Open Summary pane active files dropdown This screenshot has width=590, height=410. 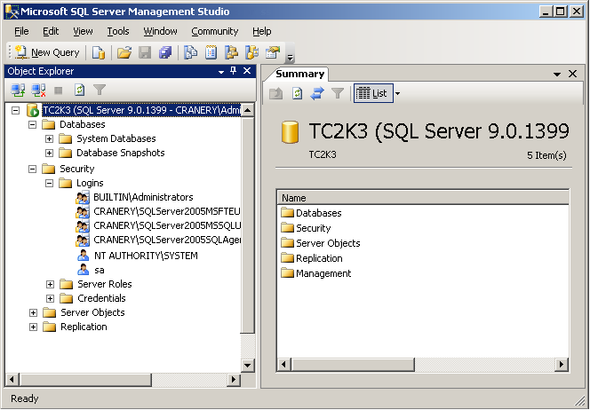[557, 75]
